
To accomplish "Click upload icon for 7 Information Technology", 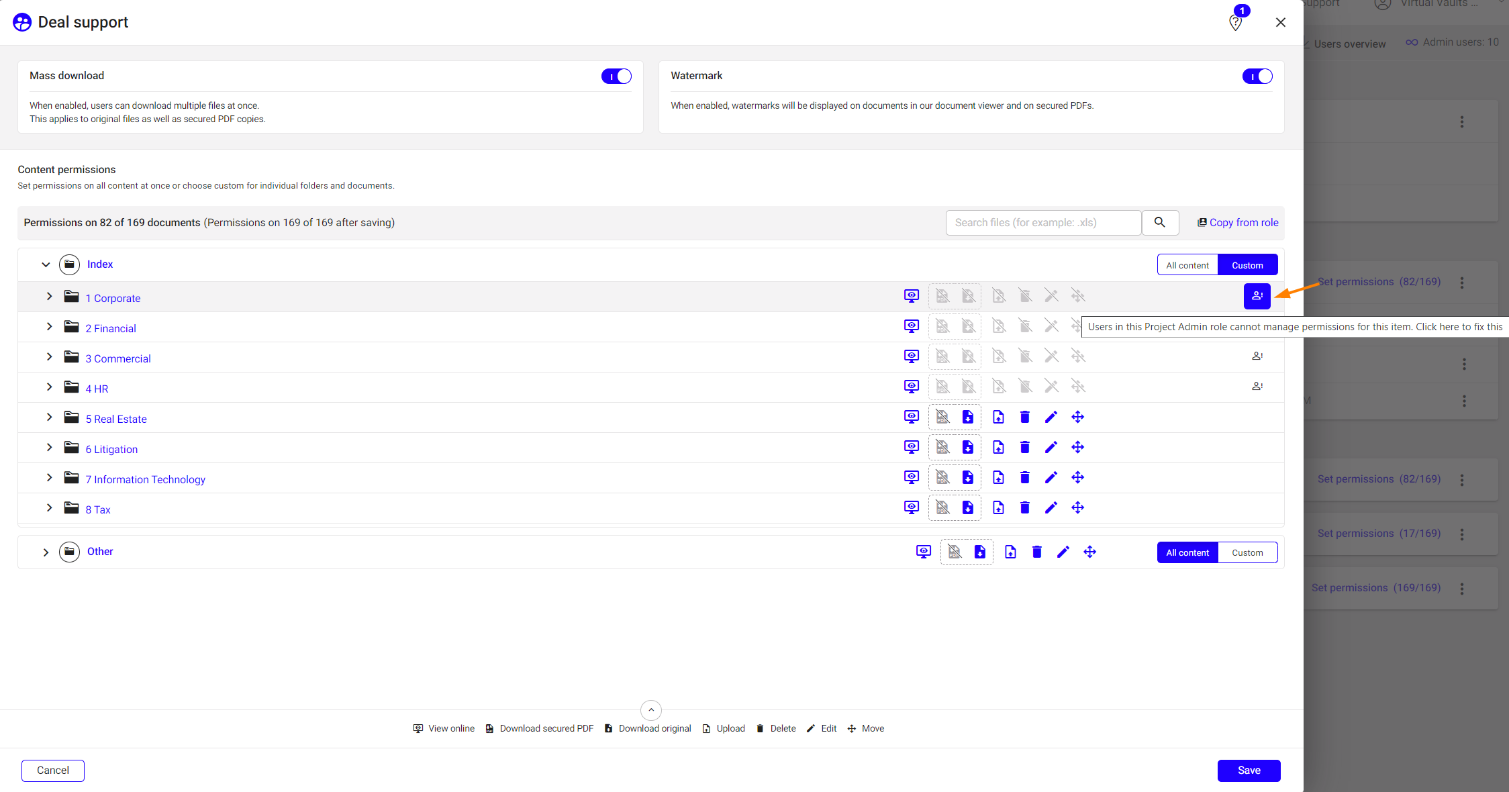I will click(998, 478).
